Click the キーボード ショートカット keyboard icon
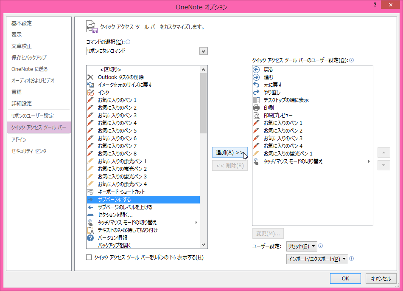 coord(90,192)
